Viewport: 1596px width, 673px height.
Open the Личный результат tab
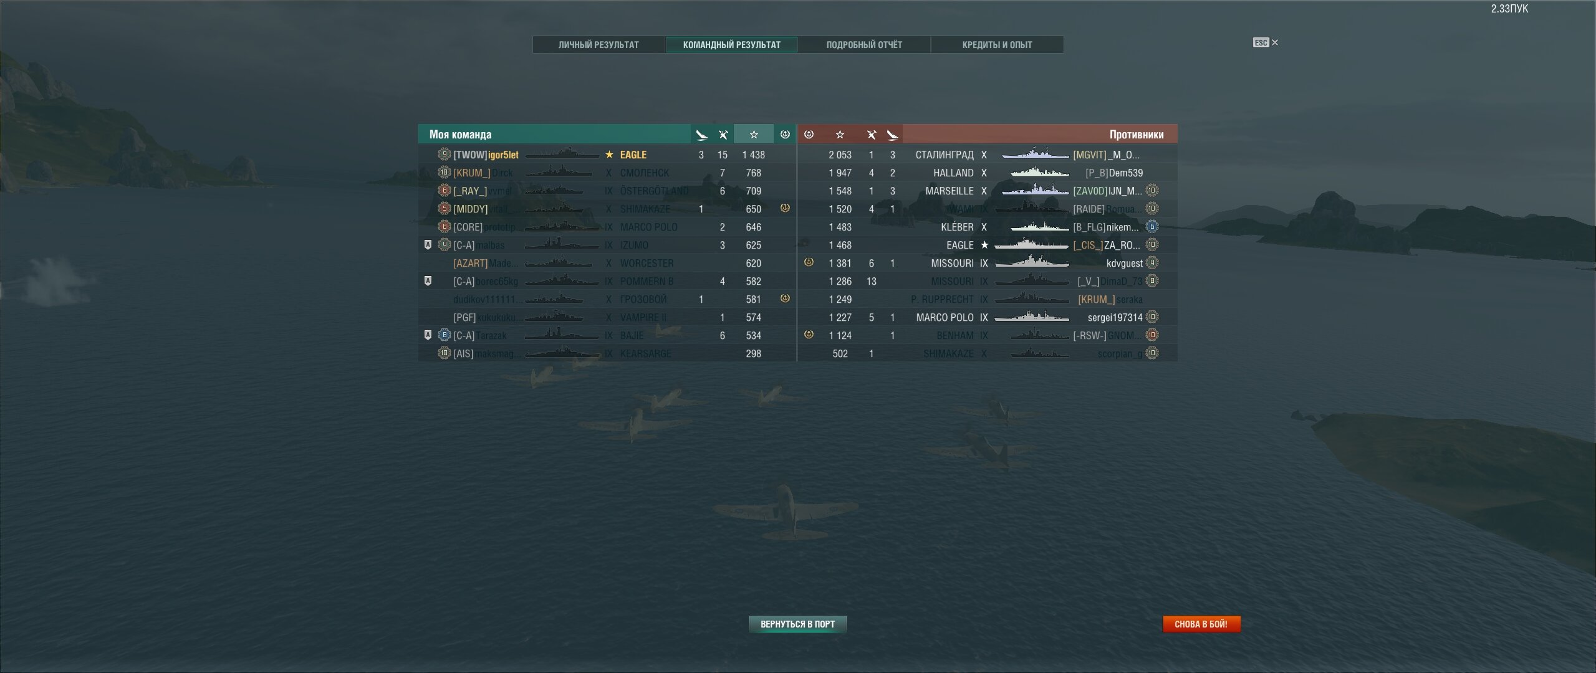(598, 45)
